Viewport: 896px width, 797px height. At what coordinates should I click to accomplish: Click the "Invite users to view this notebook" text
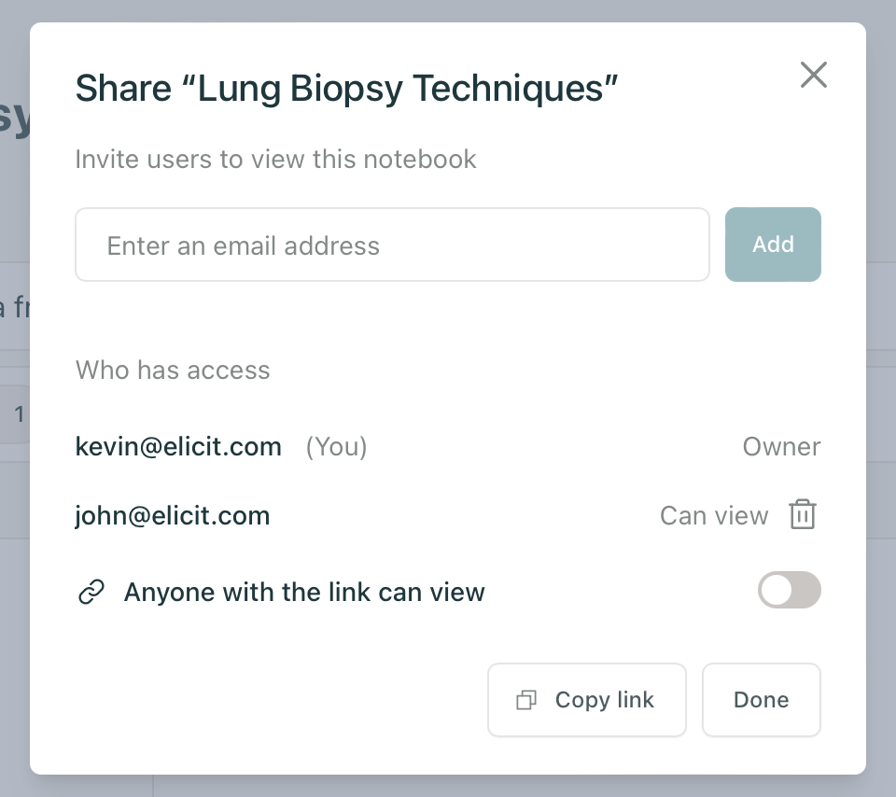tap(275, 160)
